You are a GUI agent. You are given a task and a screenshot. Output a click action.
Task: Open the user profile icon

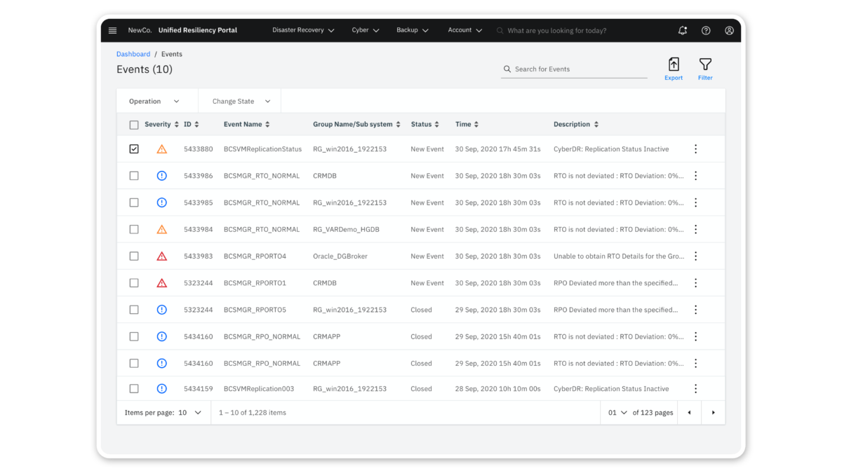tap(729, 31)
